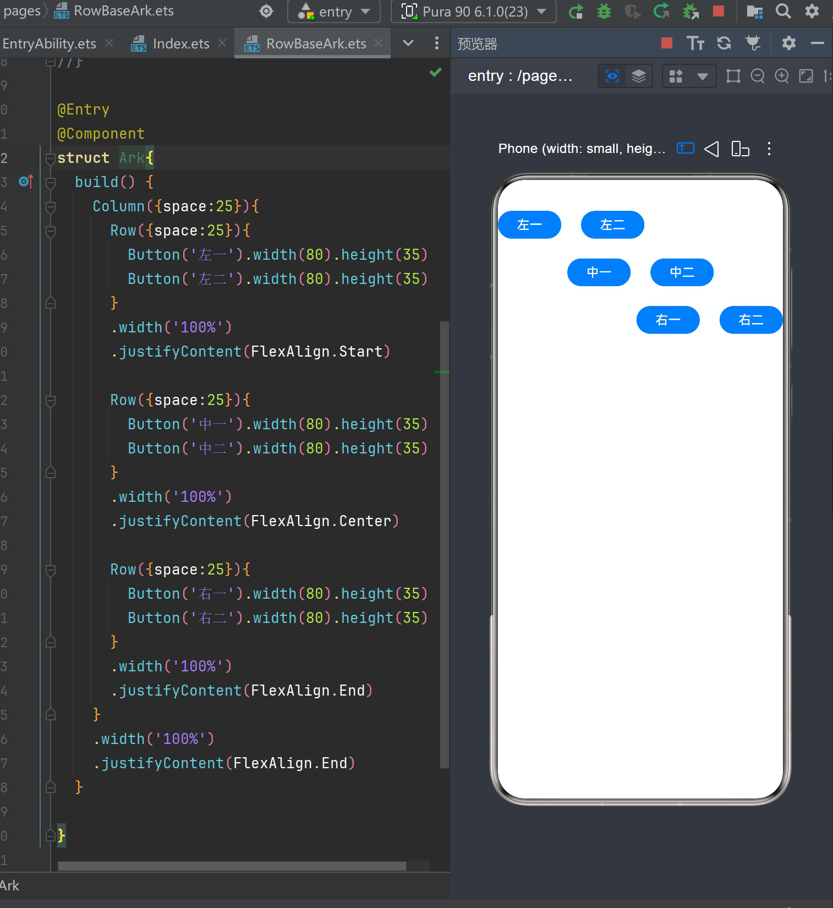Click the FlexAlign.Center code text

(x=321, y=521)
